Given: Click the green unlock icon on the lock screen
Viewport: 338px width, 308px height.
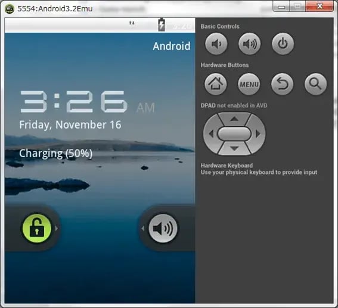Looking at the screenshot, I should coord(37,228).
